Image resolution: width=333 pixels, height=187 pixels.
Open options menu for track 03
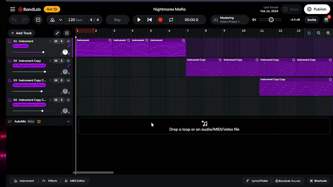coord(50,80)
